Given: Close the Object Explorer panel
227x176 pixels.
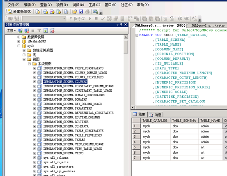Looking at the screenshot, I should click(x=126, y=25).
